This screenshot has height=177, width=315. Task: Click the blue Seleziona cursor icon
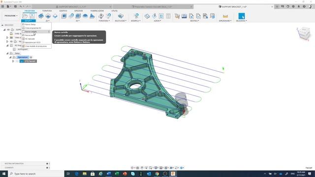(242, 16)
